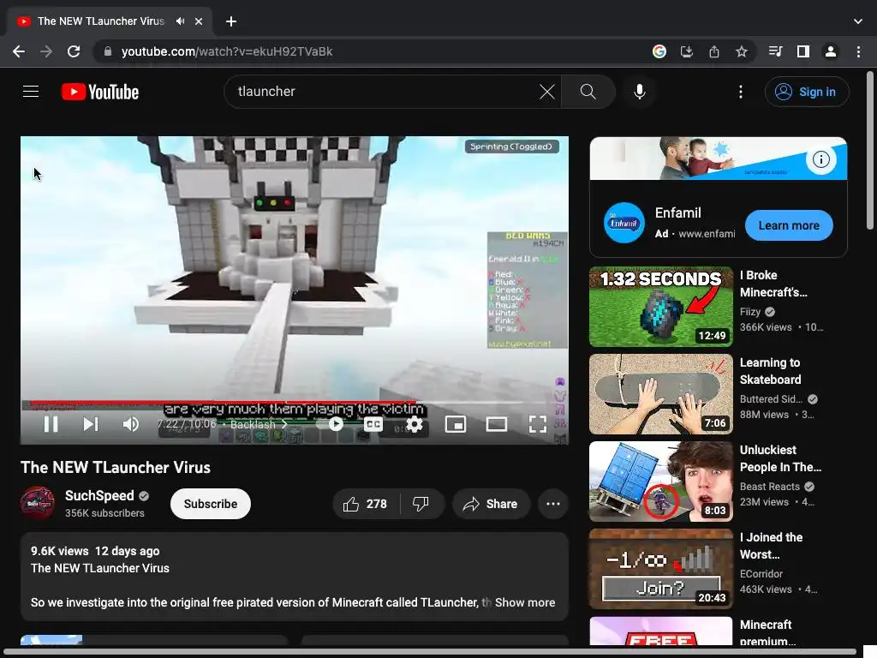Reload the current page

pyautogui.click(x=74, y=51)
